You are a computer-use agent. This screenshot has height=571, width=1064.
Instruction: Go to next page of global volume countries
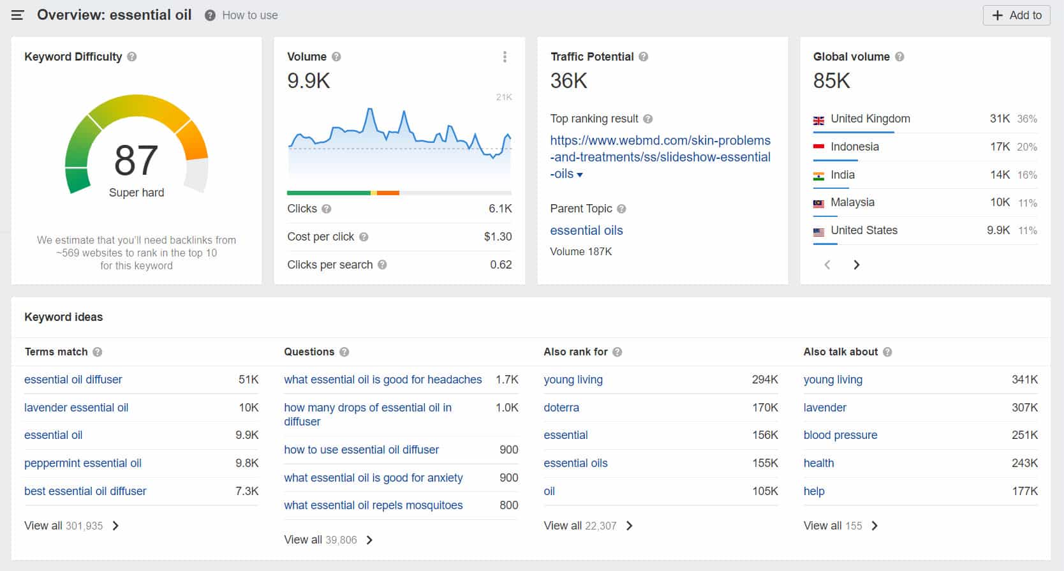coord(856,265)
